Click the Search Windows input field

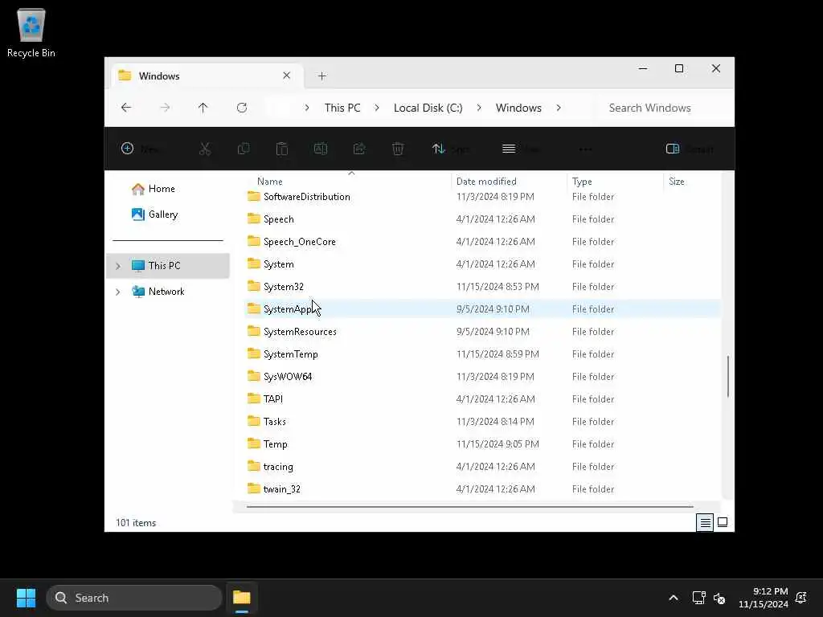point(665,108)
